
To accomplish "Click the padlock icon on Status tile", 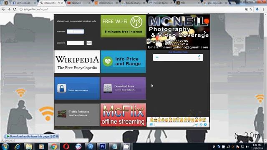I will (x=62, y=88).
